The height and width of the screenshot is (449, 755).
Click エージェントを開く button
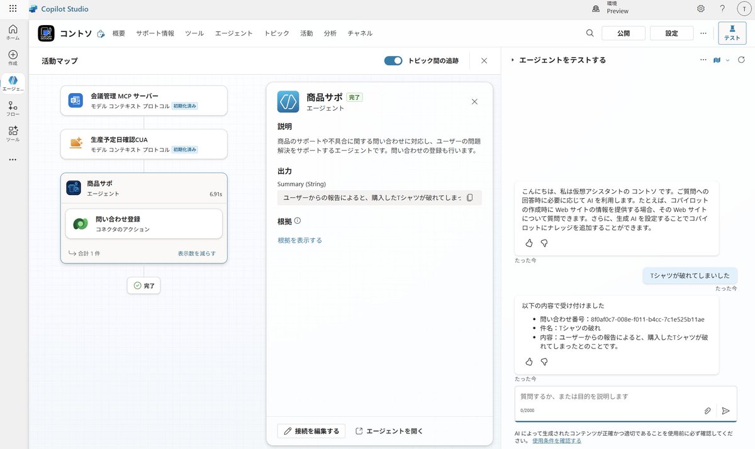(x=389, y=431)
